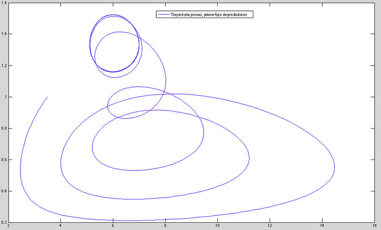Click the x-axis tick label 4
Screen dimensions: 381x230
[60, 226]
